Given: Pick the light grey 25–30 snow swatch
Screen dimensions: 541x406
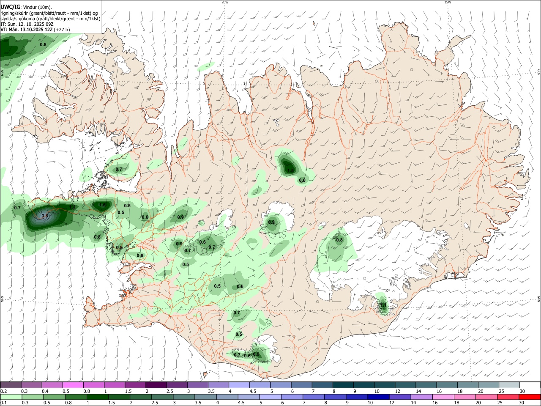Looking at the screenshot, I should [509, 385].
